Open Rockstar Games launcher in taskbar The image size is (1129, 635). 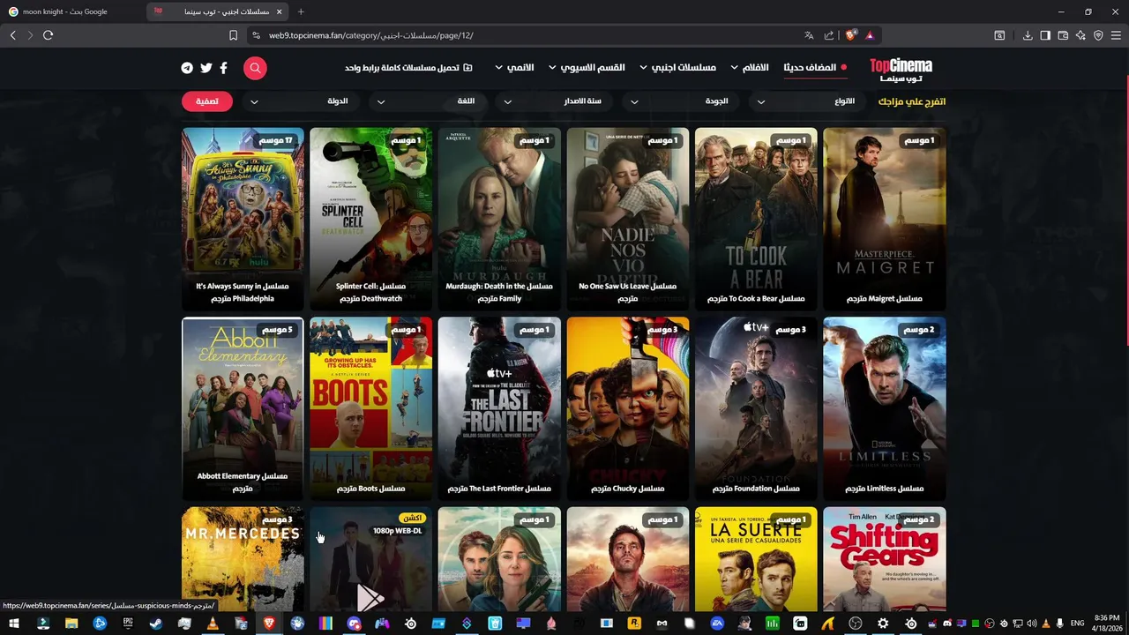click(x=633, y=624)
